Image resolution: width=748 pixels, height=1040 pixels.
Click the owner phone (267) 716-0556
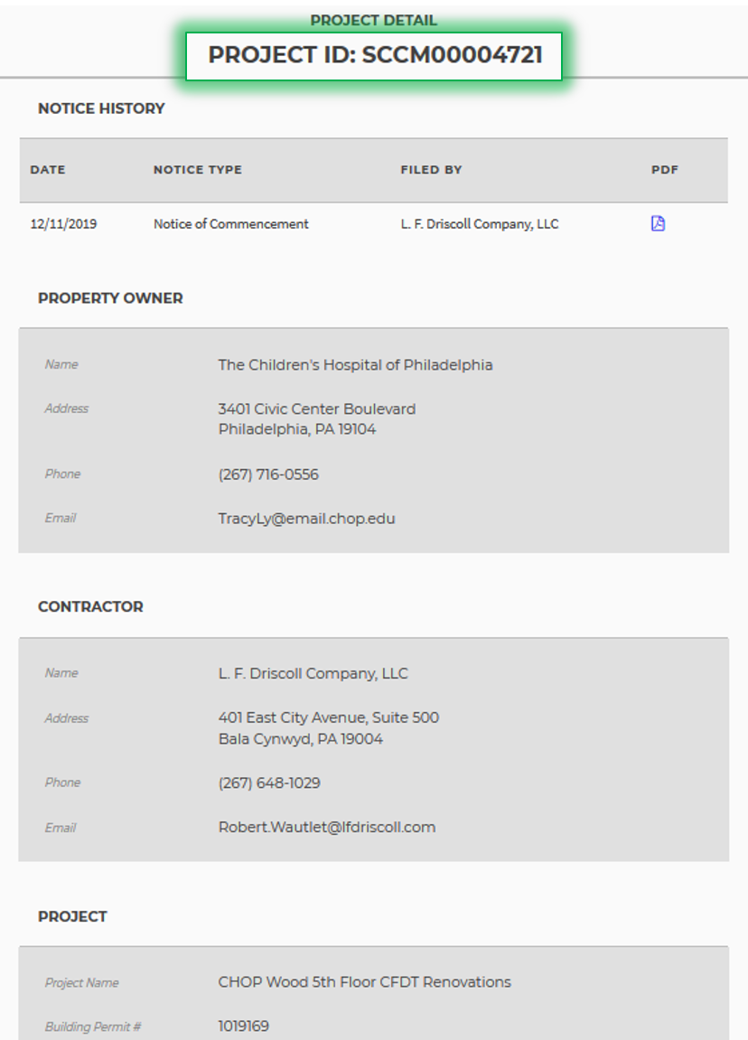pos(268,474)
